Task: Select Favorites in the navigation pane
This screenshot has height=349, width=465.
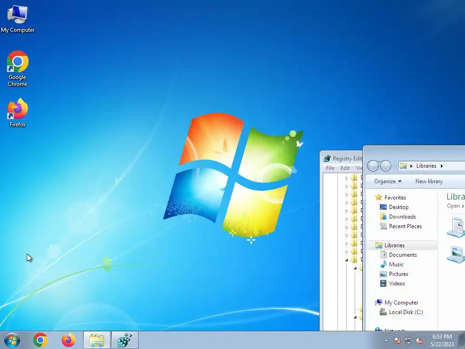Action: click(x=395, y=198)
